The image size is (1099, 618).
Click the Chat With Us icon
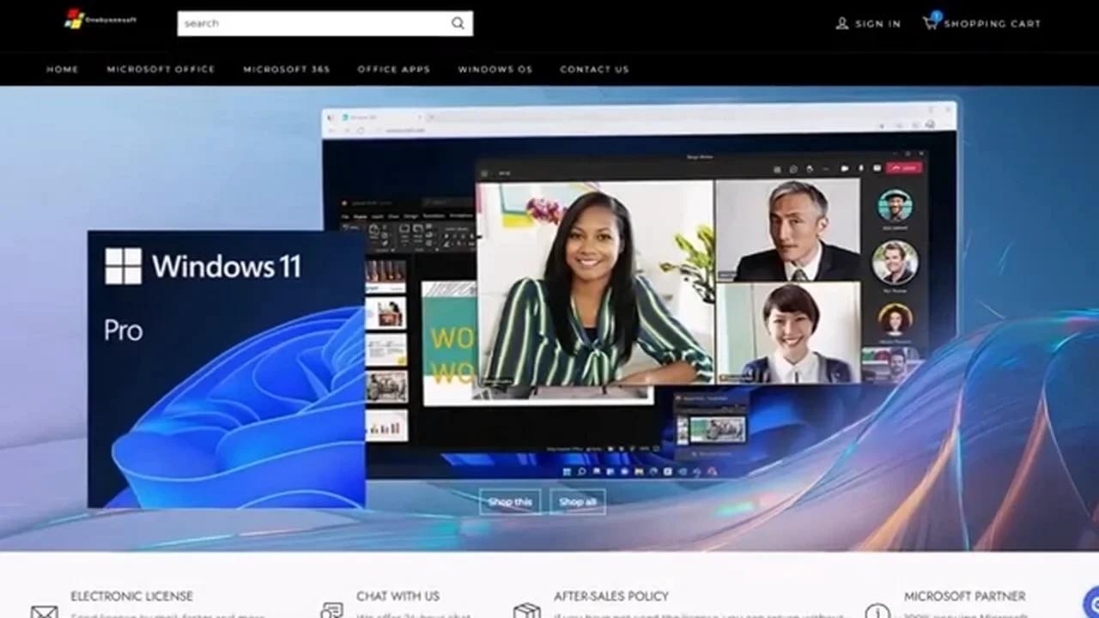point(331,610)
